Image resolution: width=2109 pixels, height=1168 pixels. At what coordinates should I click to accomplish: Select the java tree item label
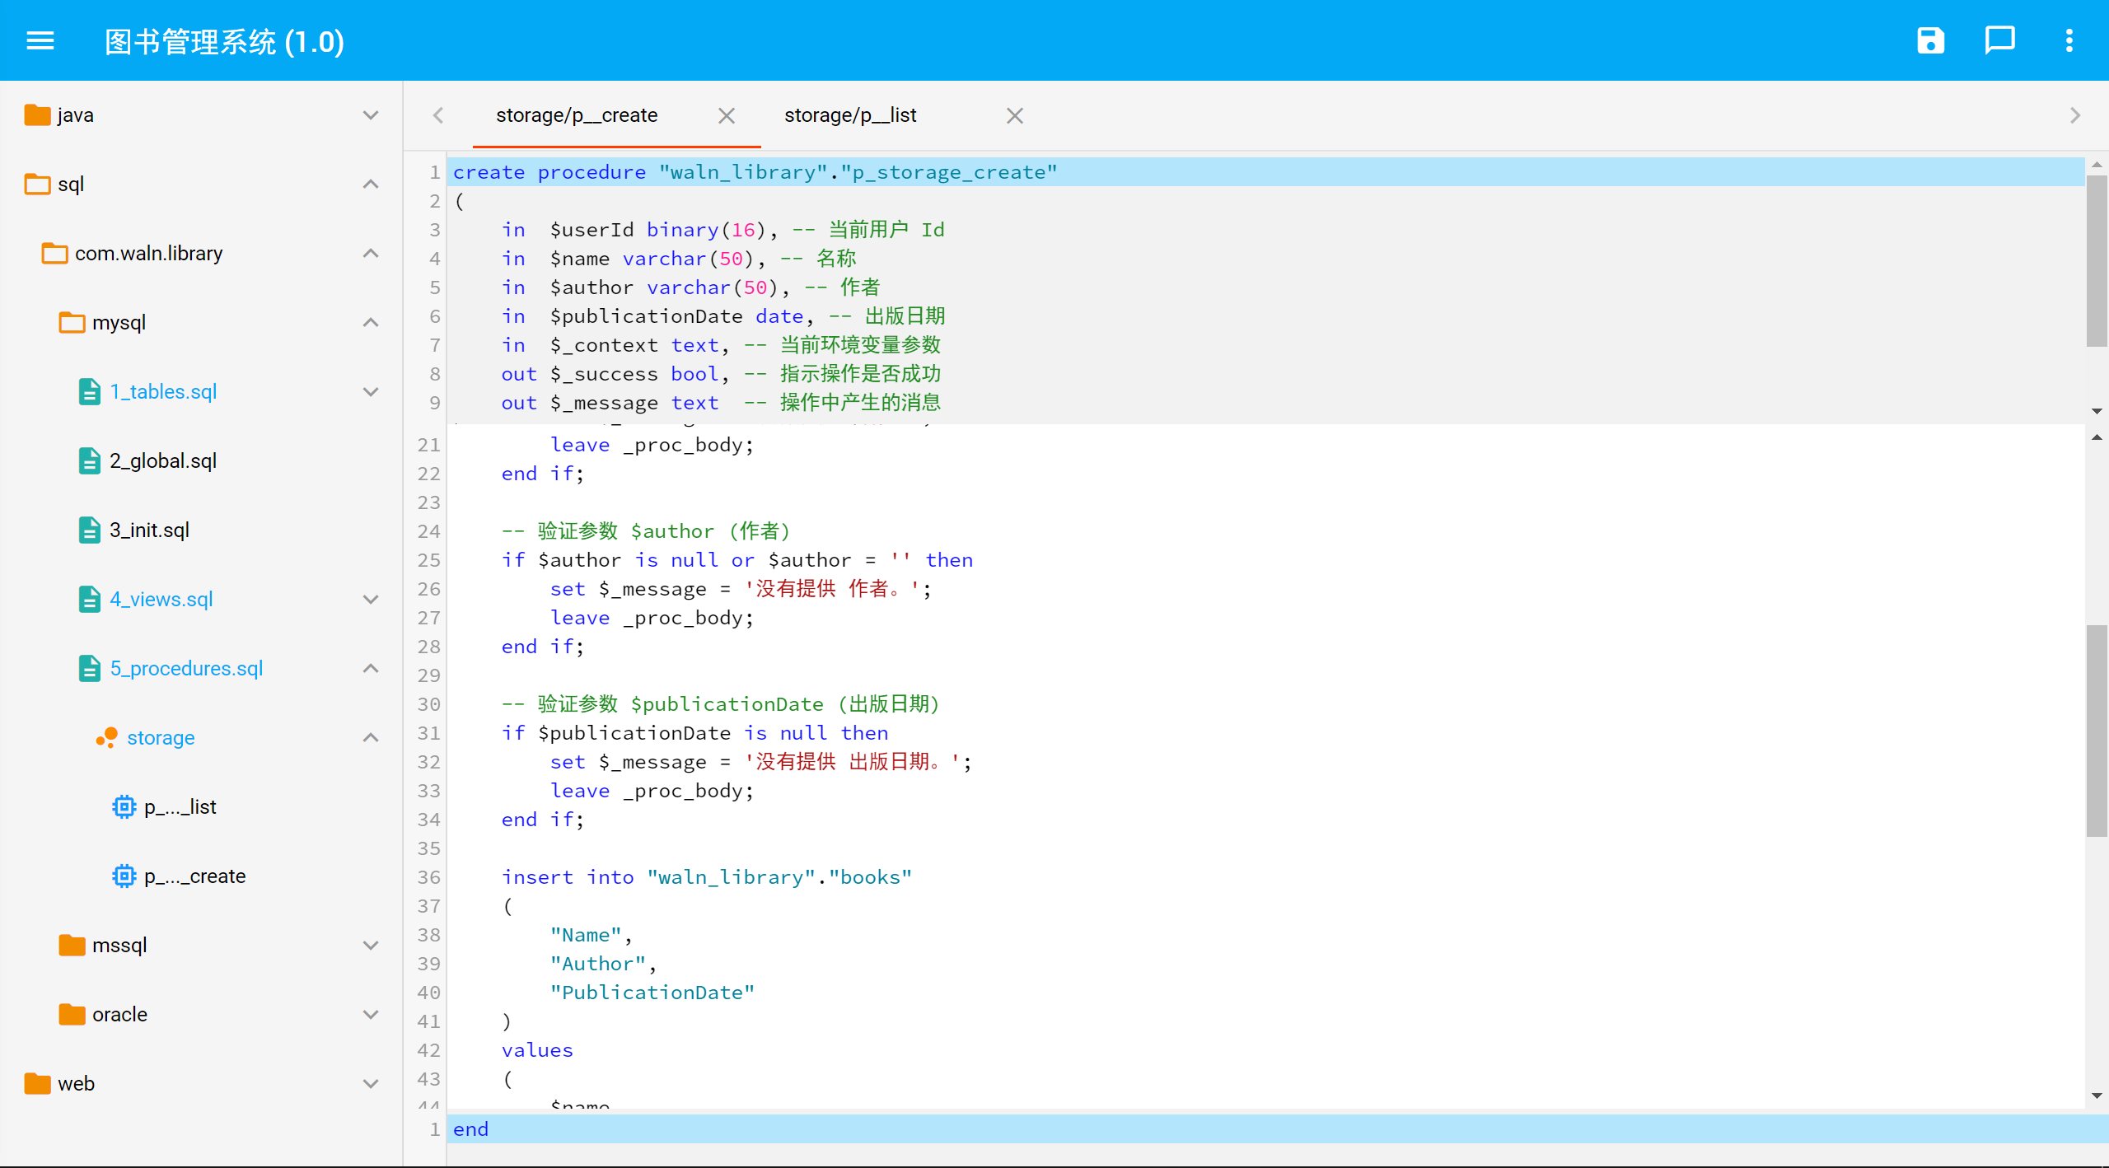point(75,115)
